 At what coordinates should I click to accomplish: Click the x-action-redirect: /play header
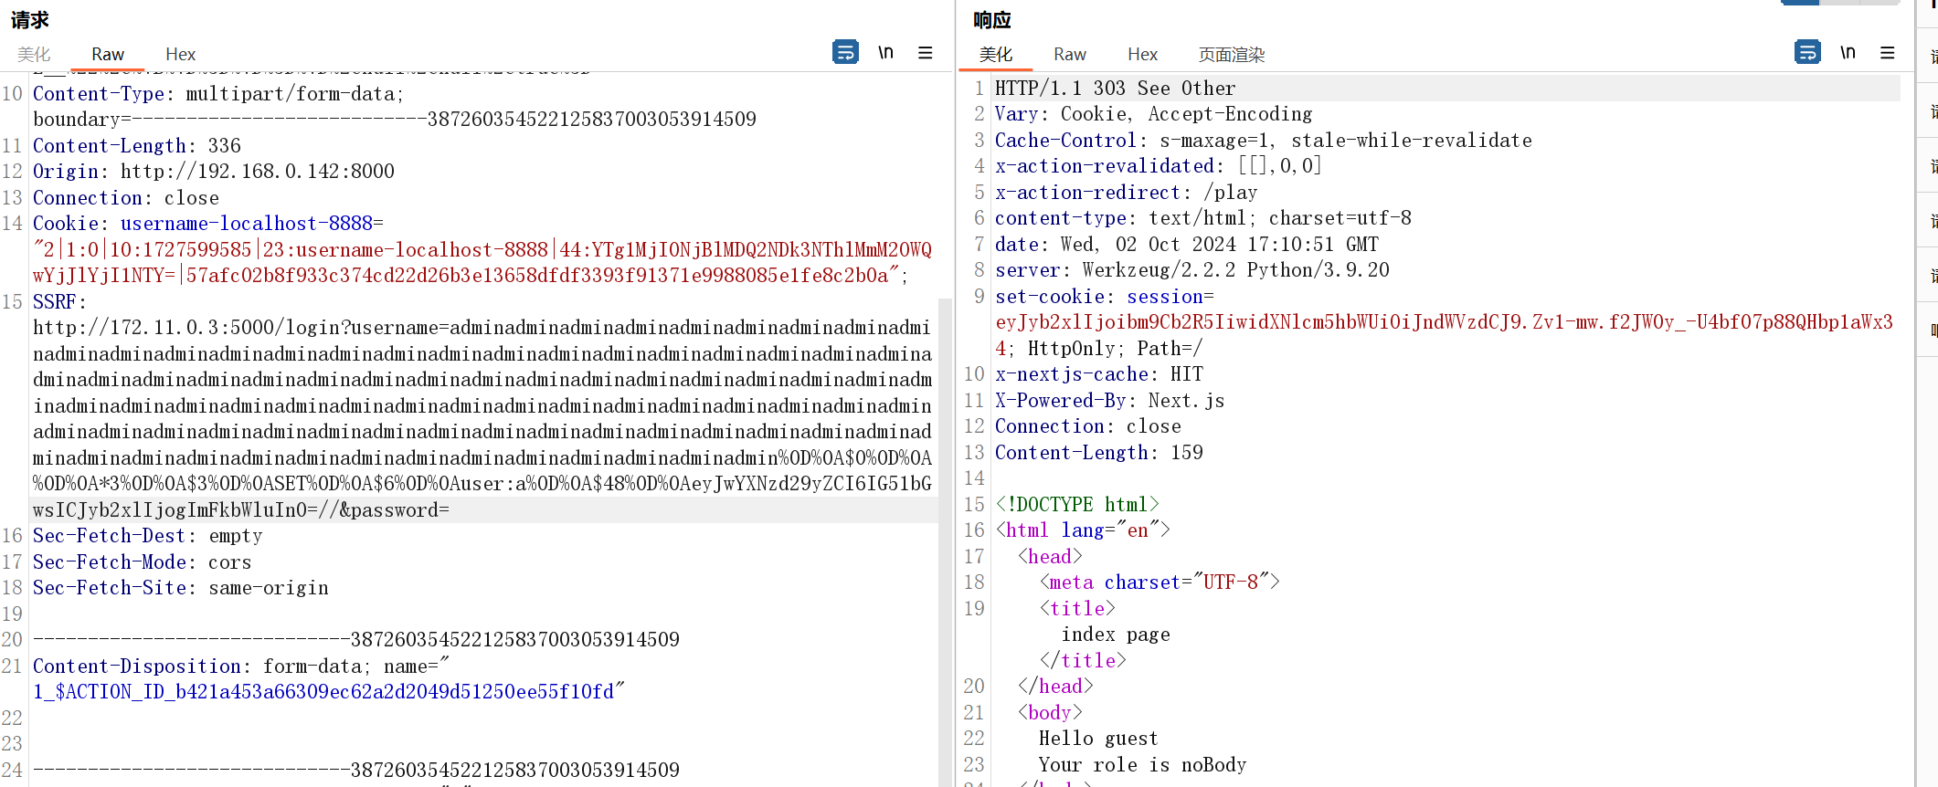click(x=1127, y=192)
